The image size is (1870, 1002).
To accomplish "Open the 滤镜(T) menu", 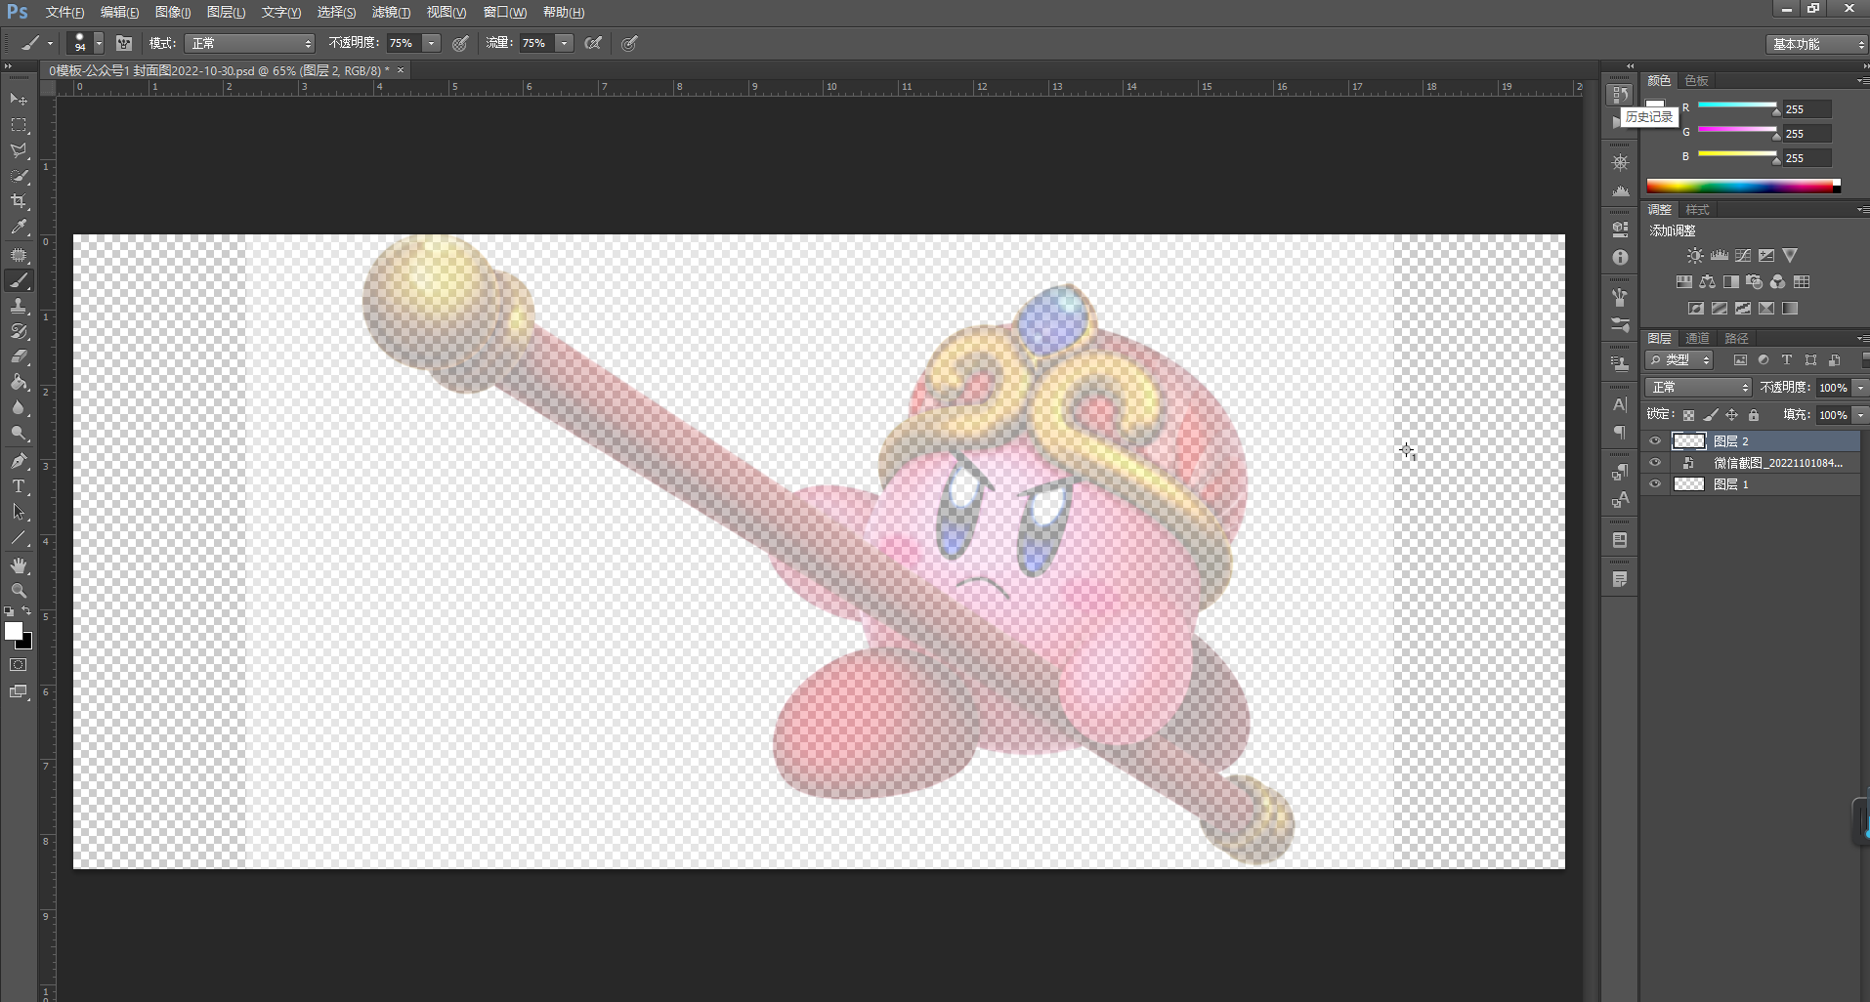I will click(391, 13).
